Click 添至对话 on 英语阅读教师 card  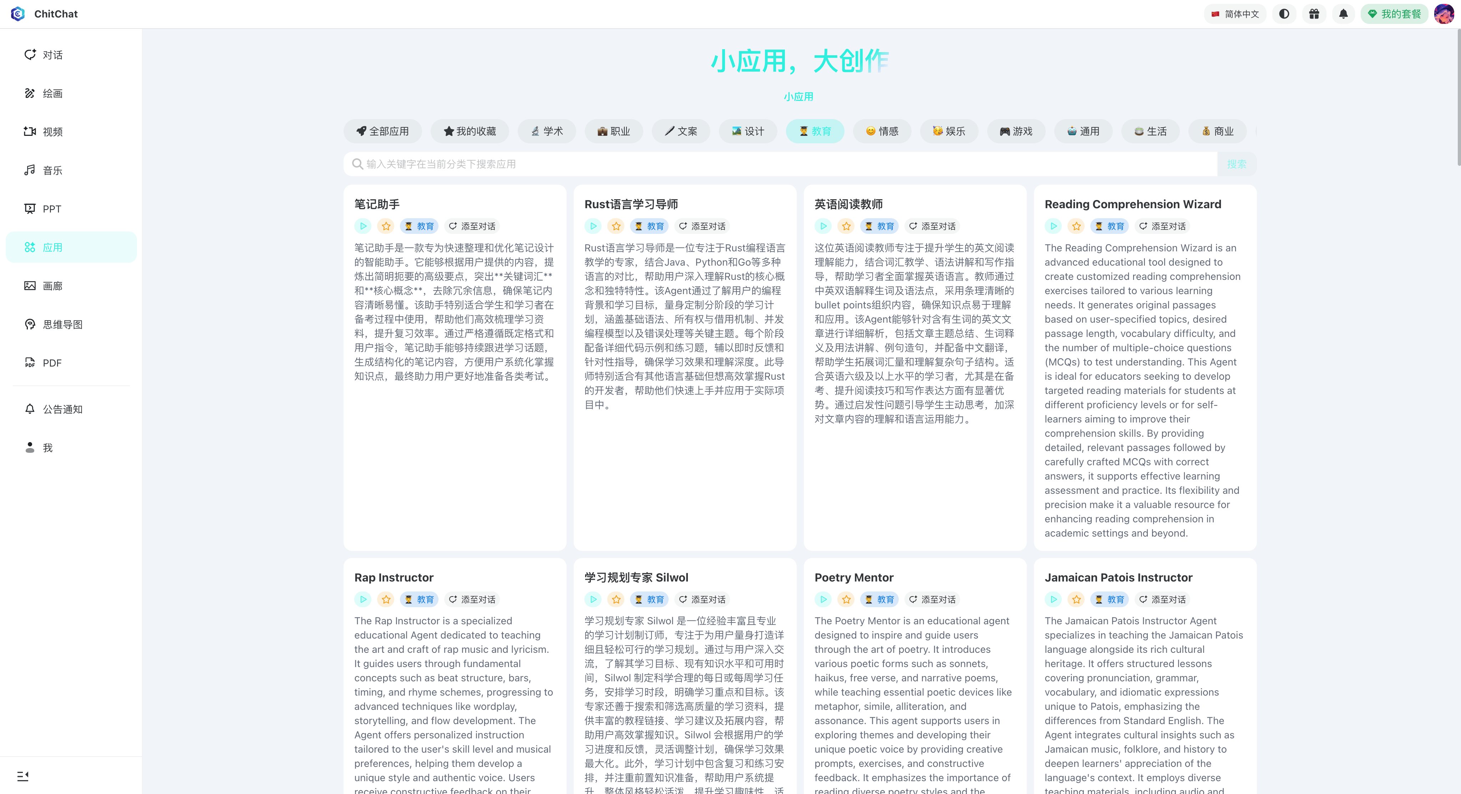pos(932,226)
